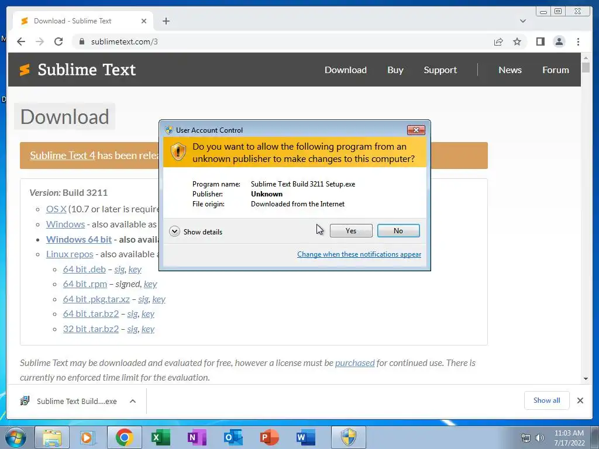Click Yes in User Account Control dialog
Screen dimensions: 599x449
[x=351, y=230]
